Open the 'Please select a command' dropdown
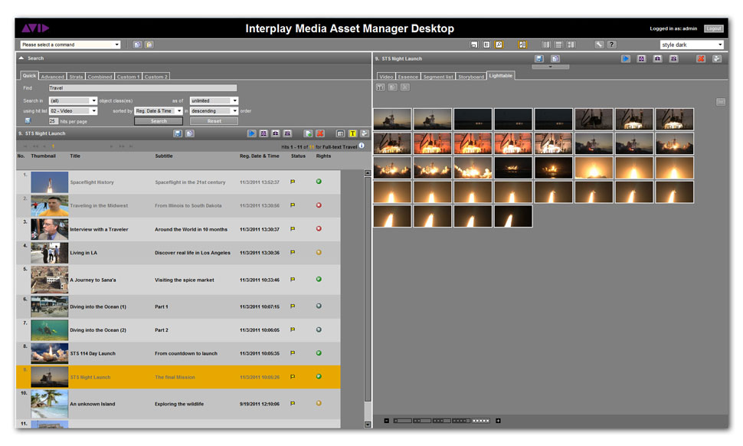Image resolution: width=743 pixels, height=446 pixels. click(70, 44)
